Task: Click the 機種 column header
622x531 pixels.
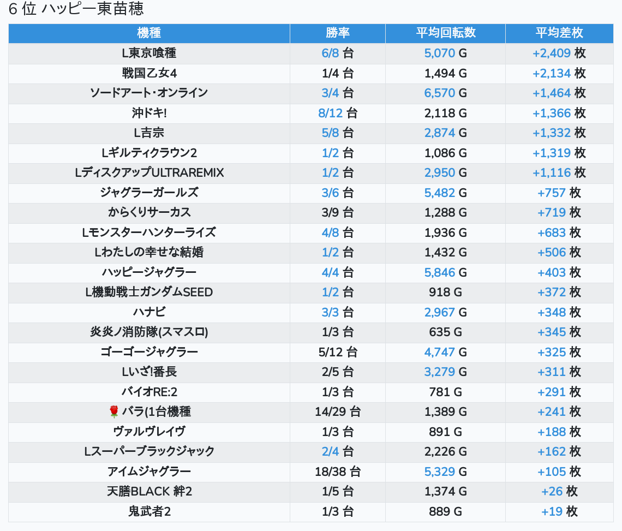Action: 149,33
